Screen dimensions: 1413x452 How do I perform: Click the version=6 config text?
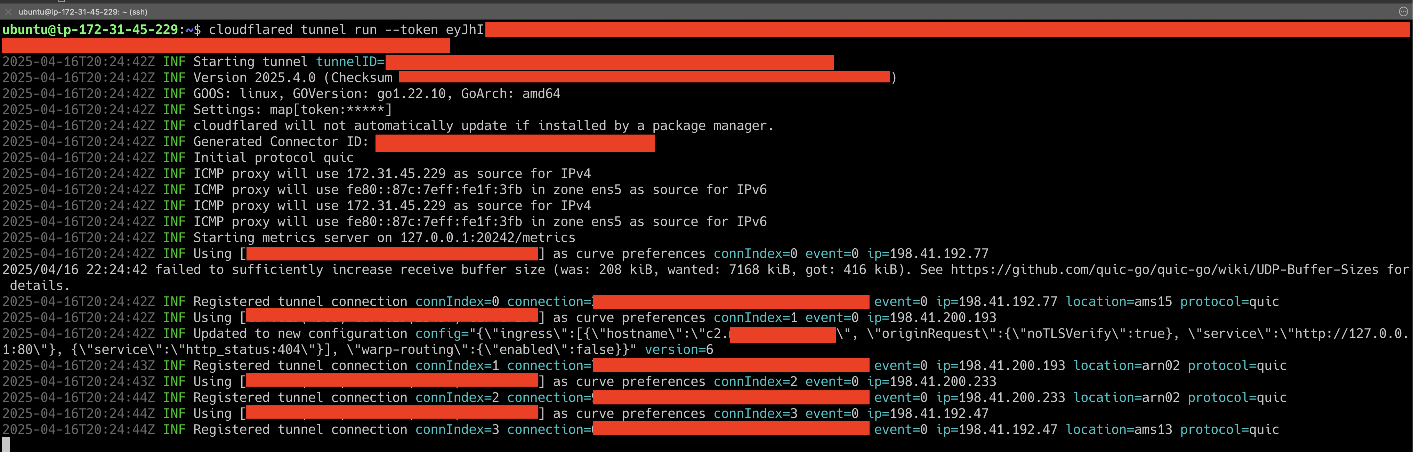point(679,349)
